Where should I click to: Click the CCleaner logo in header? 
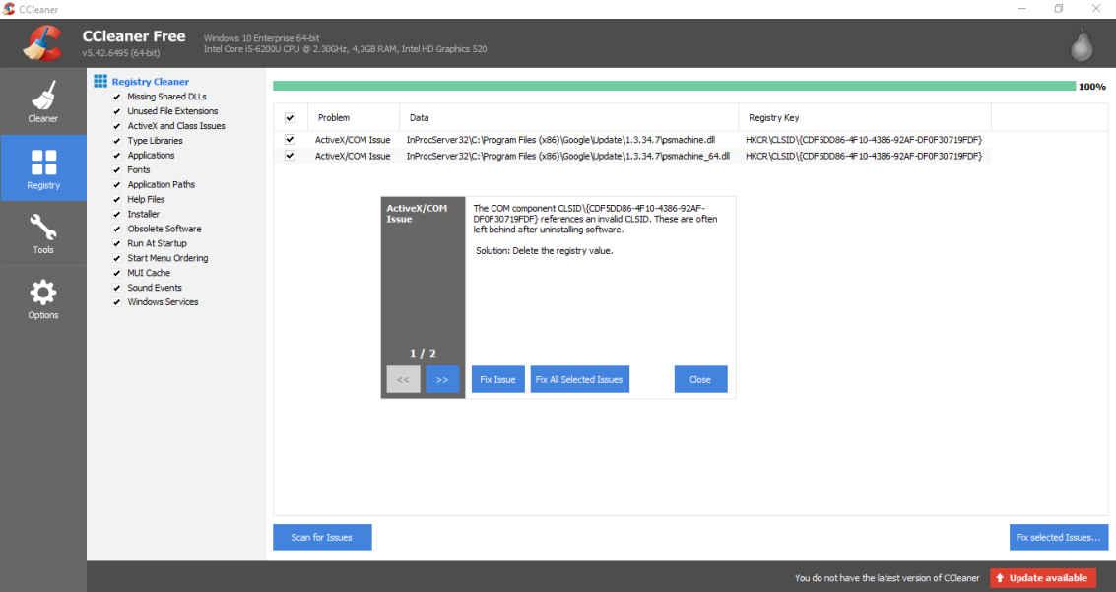point(42,42)
